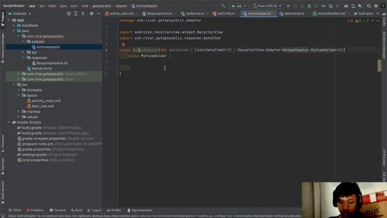Open the Terminal tool window
The width and height of the screenshot is (387, 218).
57,210
